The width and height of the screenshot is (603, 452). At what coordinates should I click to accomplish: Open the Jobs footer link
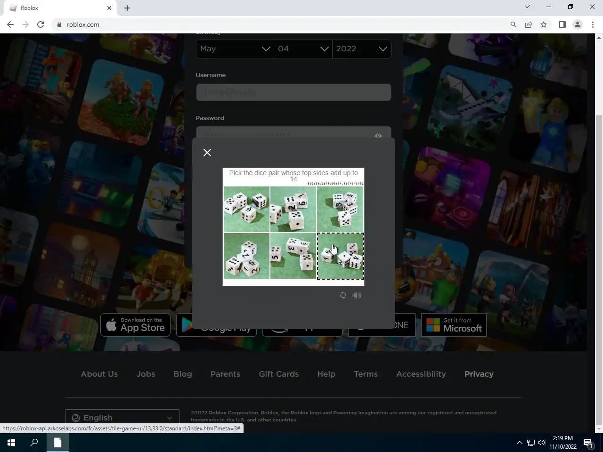(146, 374)
